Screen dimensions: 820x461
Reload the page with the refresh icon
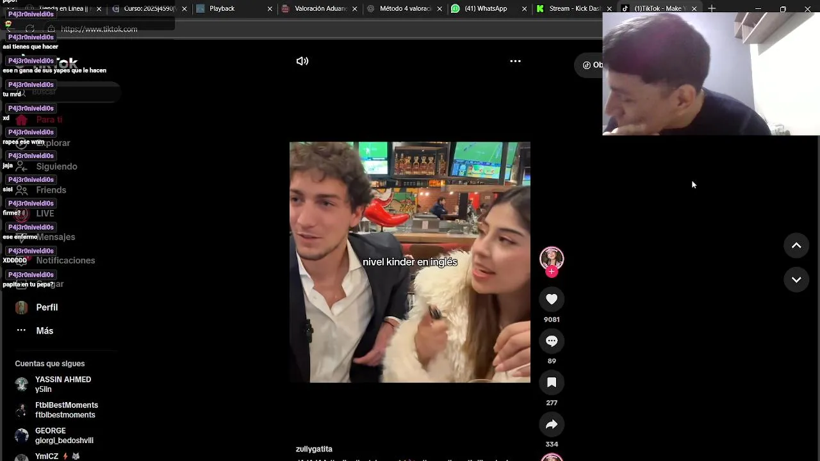[29, 29]
